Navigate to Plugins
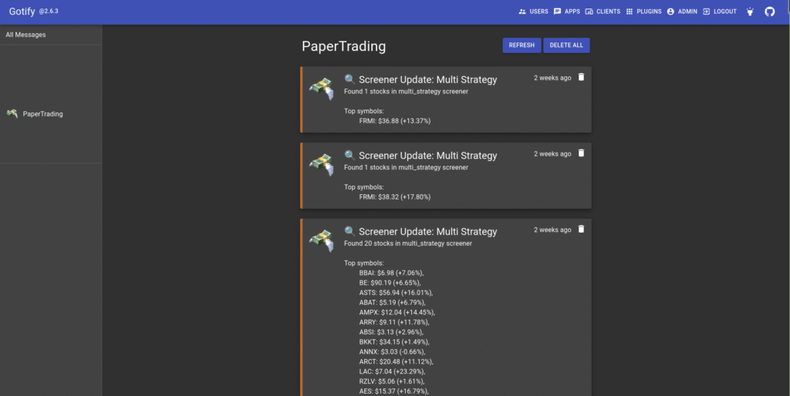The width and height of the screenshot is (790, 396). (643, 12)
